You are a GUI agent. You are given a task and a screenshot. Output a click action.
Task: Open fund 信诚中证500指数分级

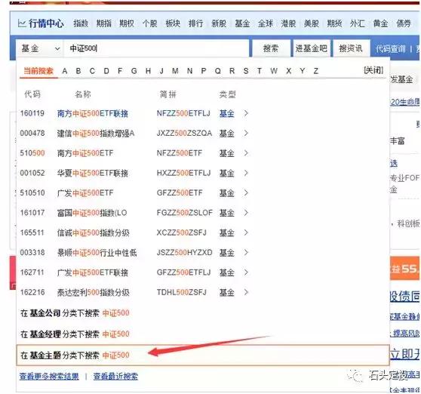click(x=93, y=233)
